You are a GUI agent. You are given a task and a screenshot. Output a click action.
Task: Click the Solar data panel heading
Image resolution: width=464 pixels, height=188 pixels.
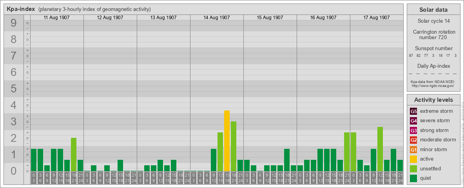click(x=433, y=10)
